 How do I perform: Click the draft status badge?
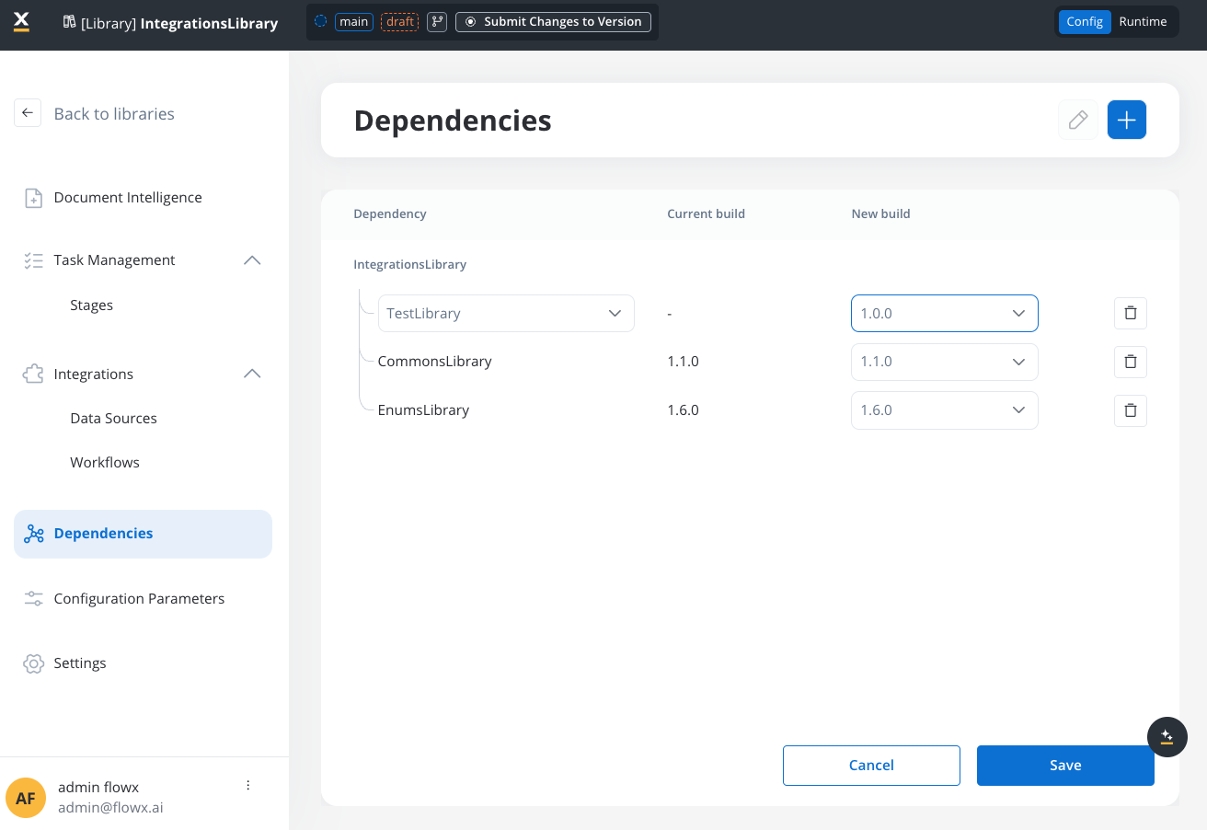pyautogui.click(x=399, y=21)
